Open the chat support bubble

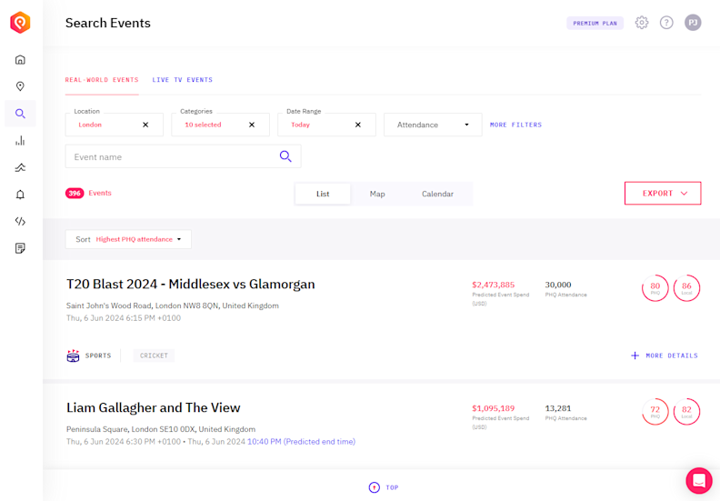pos(698,480)
